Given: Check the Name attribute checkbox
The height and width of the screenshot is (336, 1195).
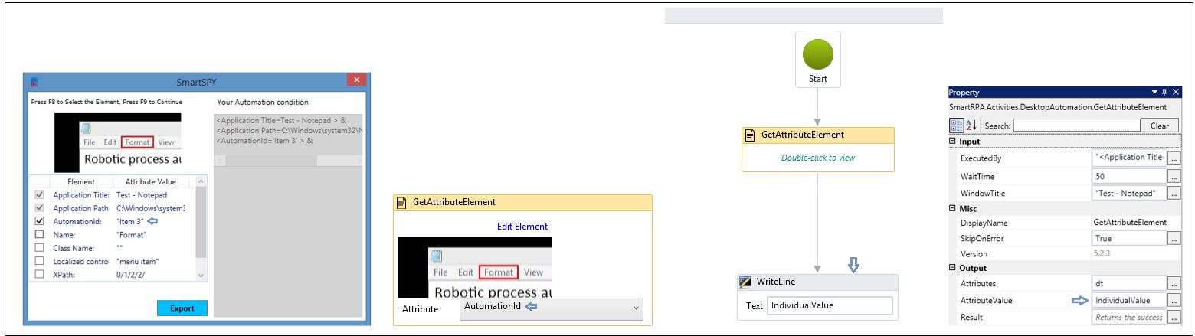Looking at the screenshot, I should pos(40,234).
